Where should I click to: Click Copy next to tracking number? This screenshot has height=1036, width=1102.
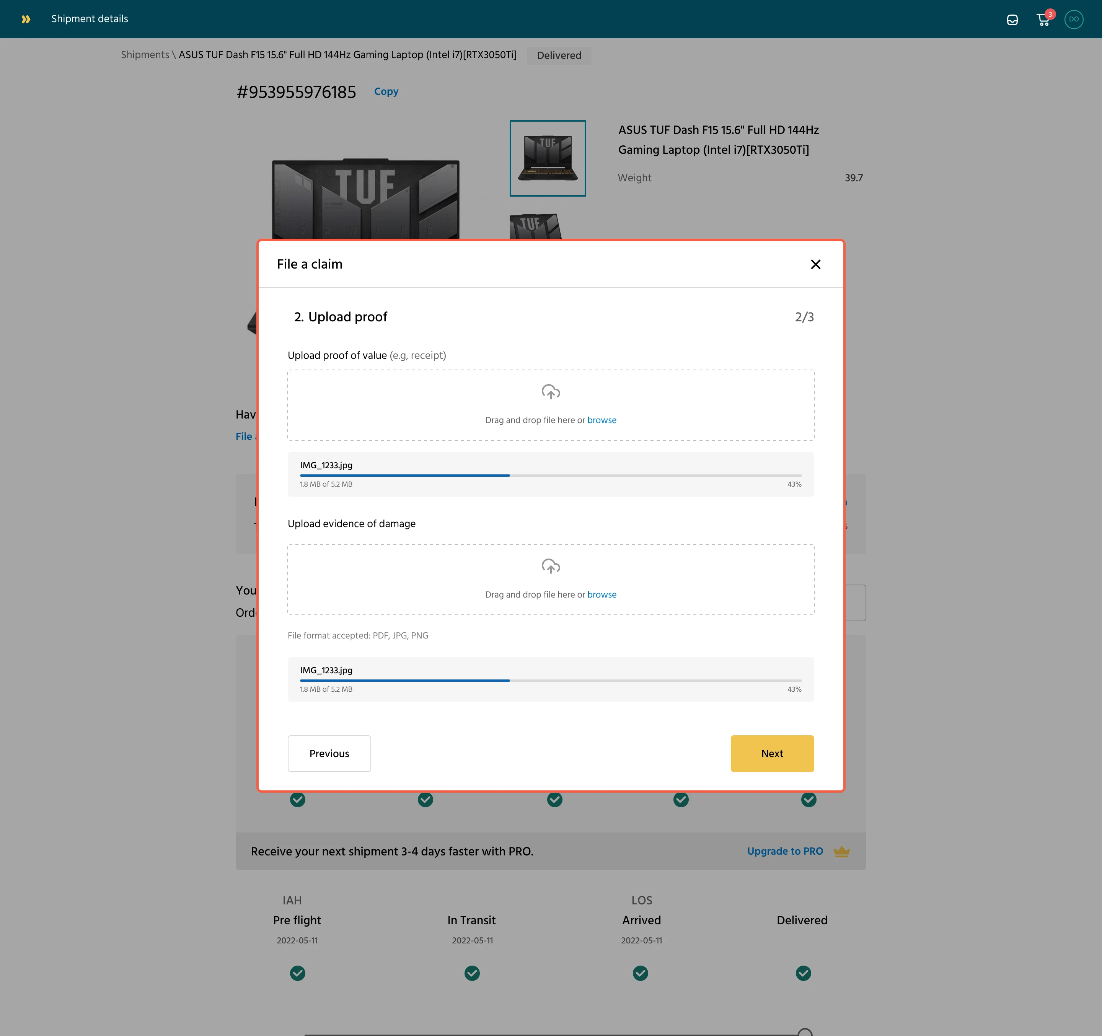386,91
